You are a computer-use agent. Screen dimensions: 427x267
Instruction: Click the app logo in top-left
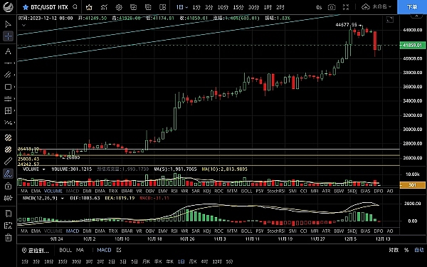click(x=8, y=7)
